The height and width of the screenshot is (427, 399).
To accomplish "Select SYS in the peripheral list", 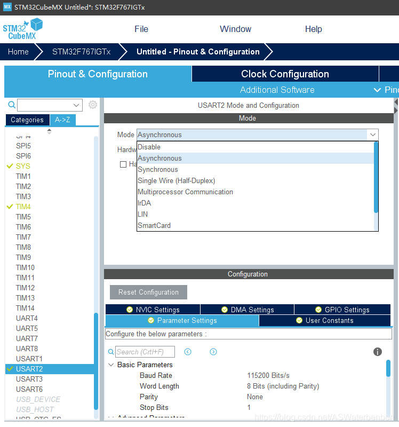I will (x=23, y=166).
